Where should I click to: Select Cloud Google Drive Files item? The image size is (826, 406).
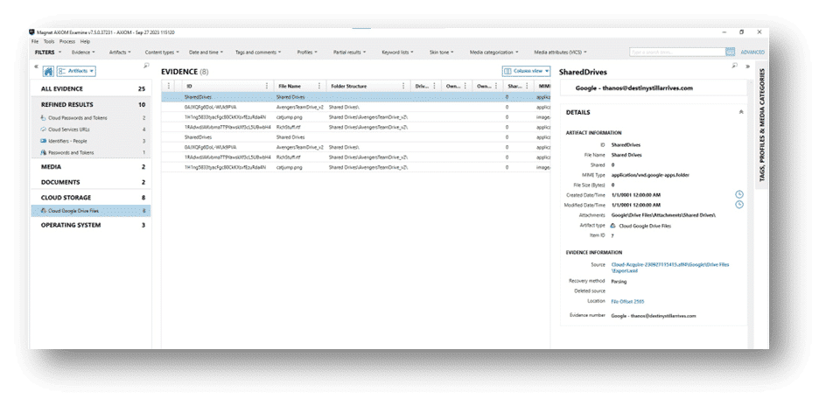(x=91, y=211)
